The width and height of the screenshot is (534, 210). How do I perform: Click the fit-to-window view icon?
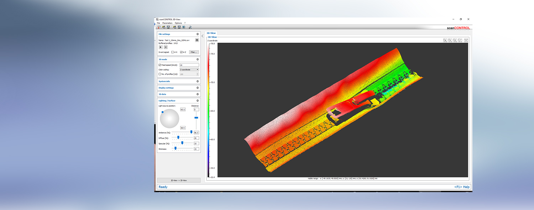[x=466, y=40]
